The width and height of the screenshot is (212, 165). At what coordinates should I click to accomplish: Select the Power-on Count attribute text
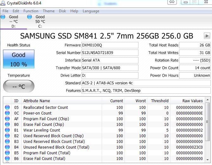37,113
